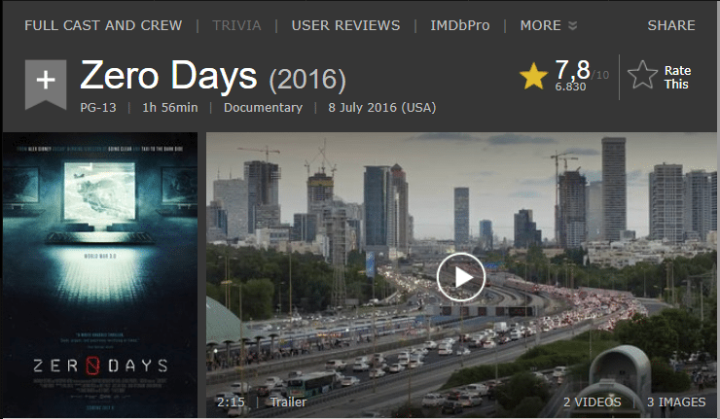View the 2 VIDEOS gallery
720x419 pixels.
593,402
